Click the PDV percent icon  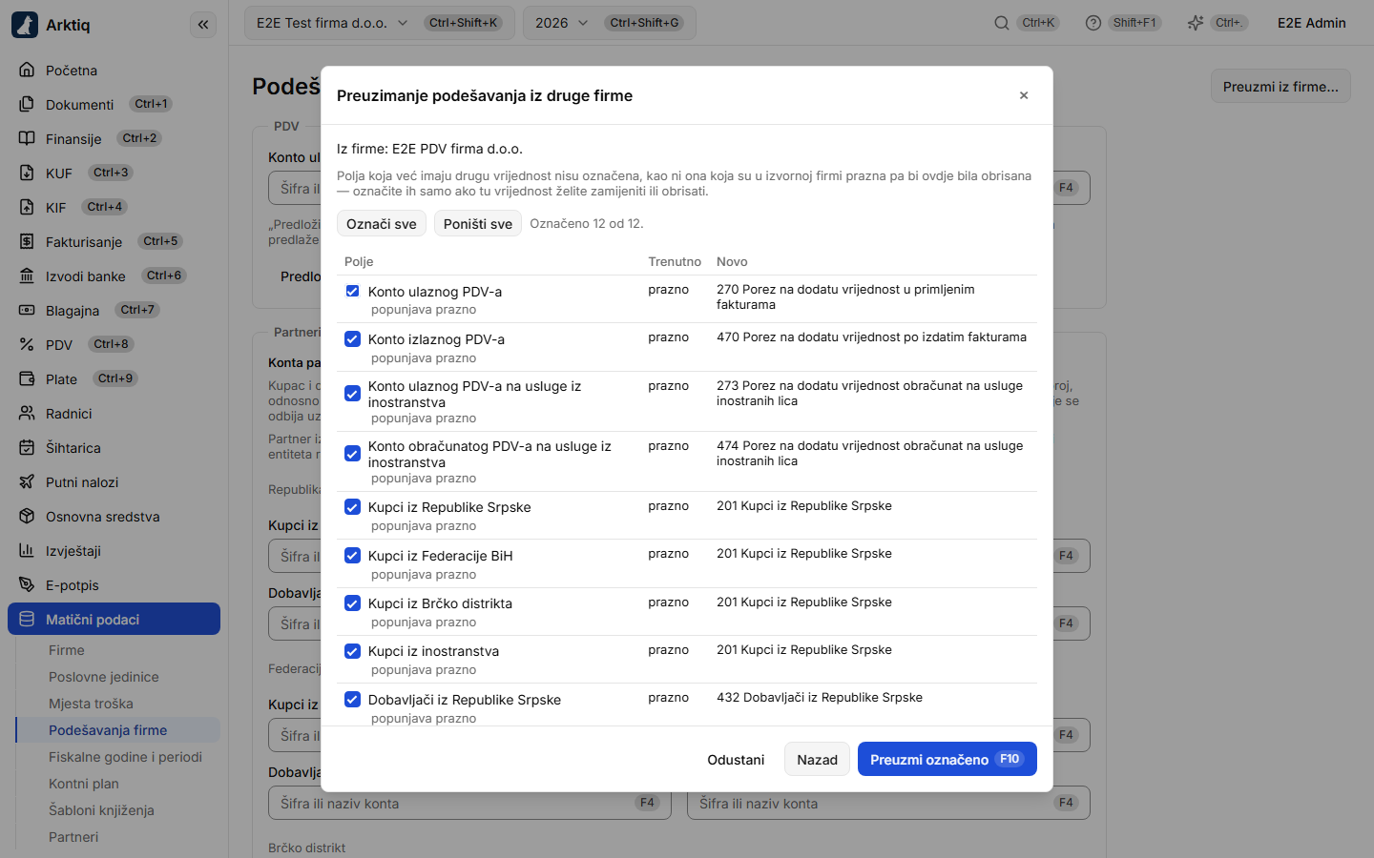27,344
